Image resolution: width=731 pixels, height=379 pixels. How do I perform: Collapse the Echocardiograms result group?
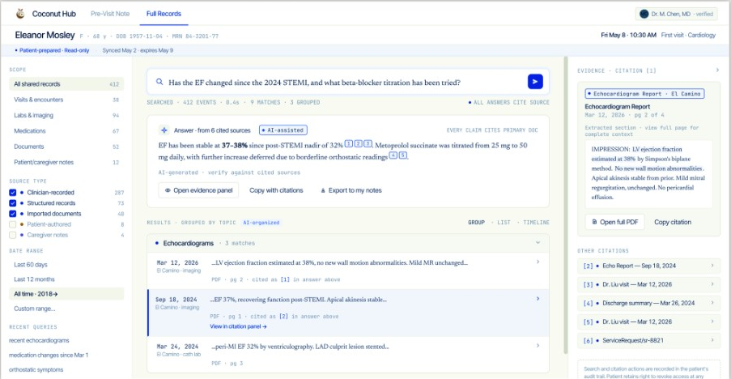tap(538, 243)
